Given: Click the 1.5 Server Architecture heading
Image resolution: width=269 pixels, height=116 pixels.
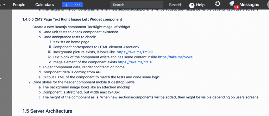Looking at the screenshot, I should (47, 111).
